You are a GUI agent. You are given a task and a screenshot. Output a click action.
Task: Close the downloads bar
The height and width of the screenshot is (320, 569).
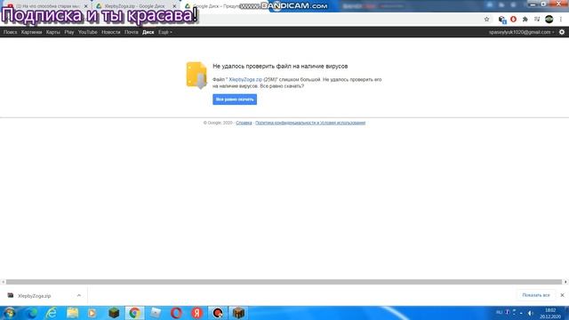(562, 295)
